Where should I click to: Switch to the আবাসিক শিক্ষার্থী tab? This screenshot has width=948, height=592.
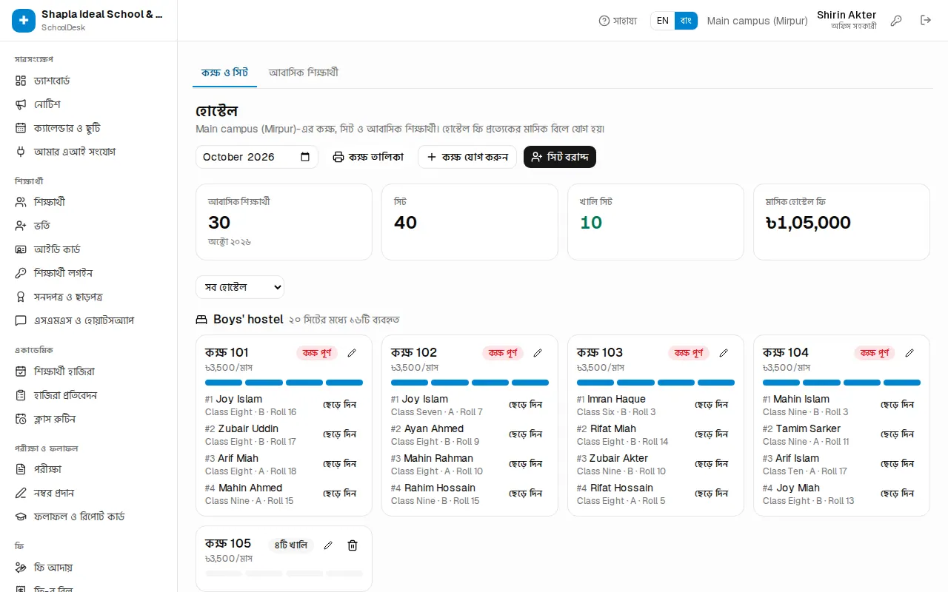tap(304, 73)
